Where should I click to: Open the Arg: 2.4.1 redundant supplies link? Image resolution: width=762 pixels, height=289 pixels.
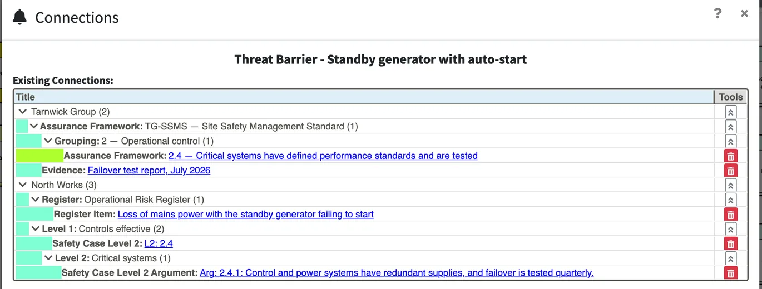tap(397, 273)
